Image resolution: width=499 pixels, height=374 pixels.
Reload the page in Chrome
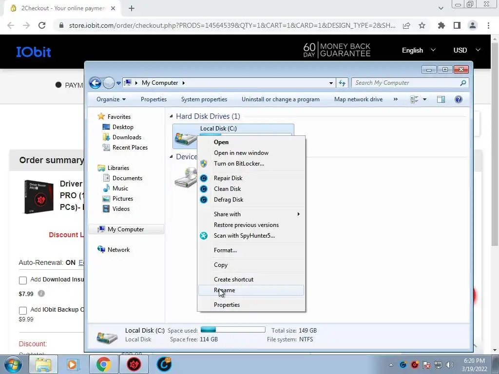pos(42,25)
